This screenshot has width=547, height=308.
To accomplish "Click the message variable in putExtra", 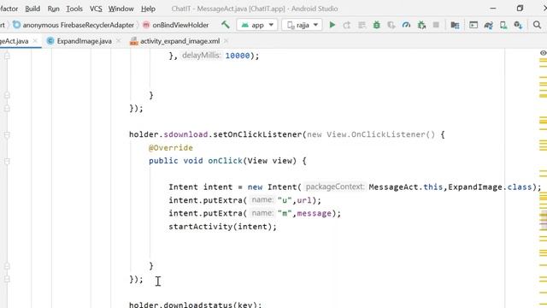I will [314, 213].
